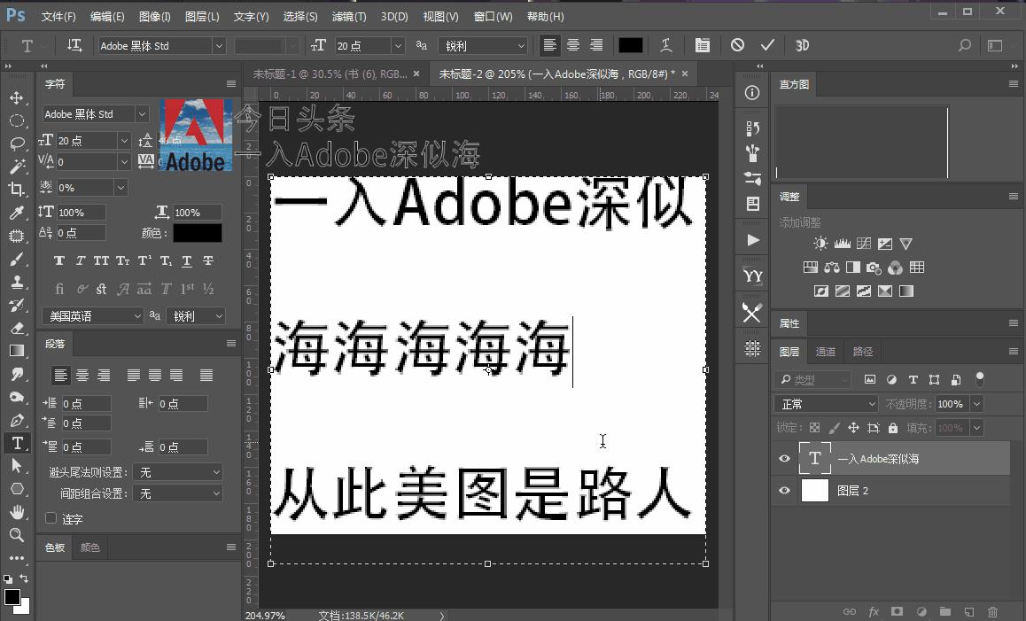Enable the 连字 checkbox

click(51, 518)
